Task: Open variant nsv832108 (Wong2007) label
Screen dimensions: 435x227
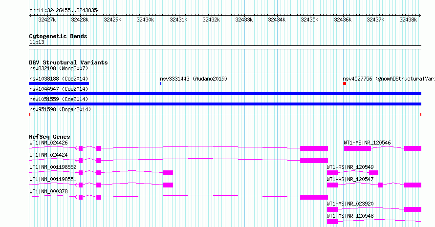Action: pyautogui.click(x=59, y=68)
